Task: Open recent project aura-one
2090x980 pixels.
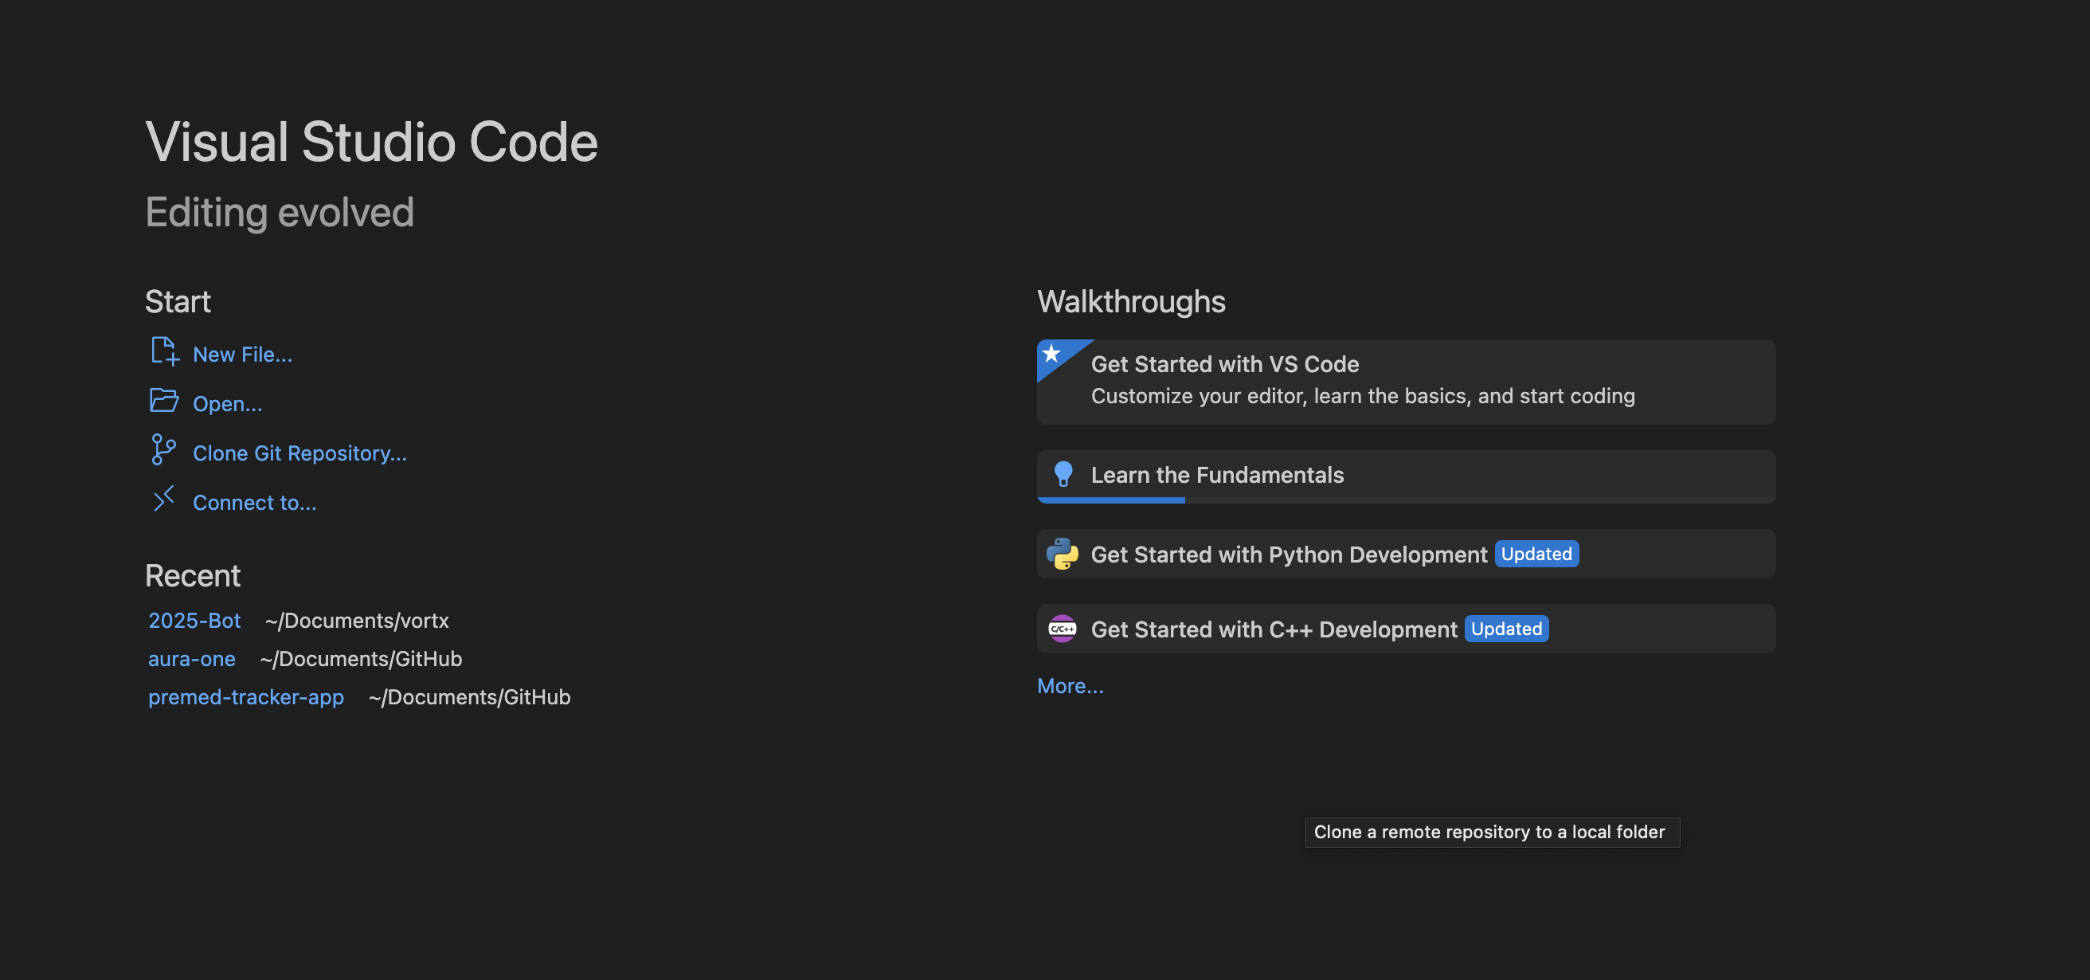Action: [x=192, y=659]
